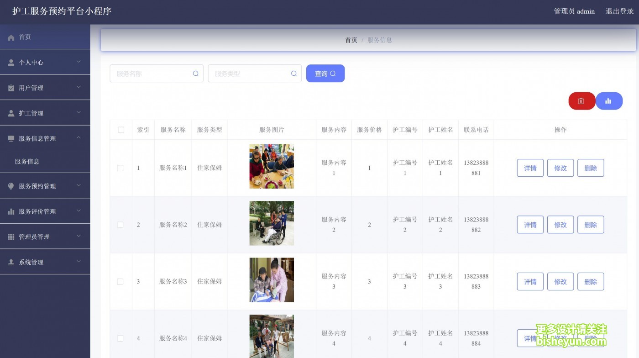Click 管理员 admin in the header
Screen dimensions: 639x358
(x=574, y=11)
